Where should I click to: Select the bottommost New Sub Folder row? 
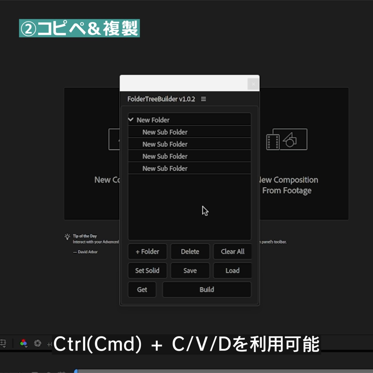point(189,168)
